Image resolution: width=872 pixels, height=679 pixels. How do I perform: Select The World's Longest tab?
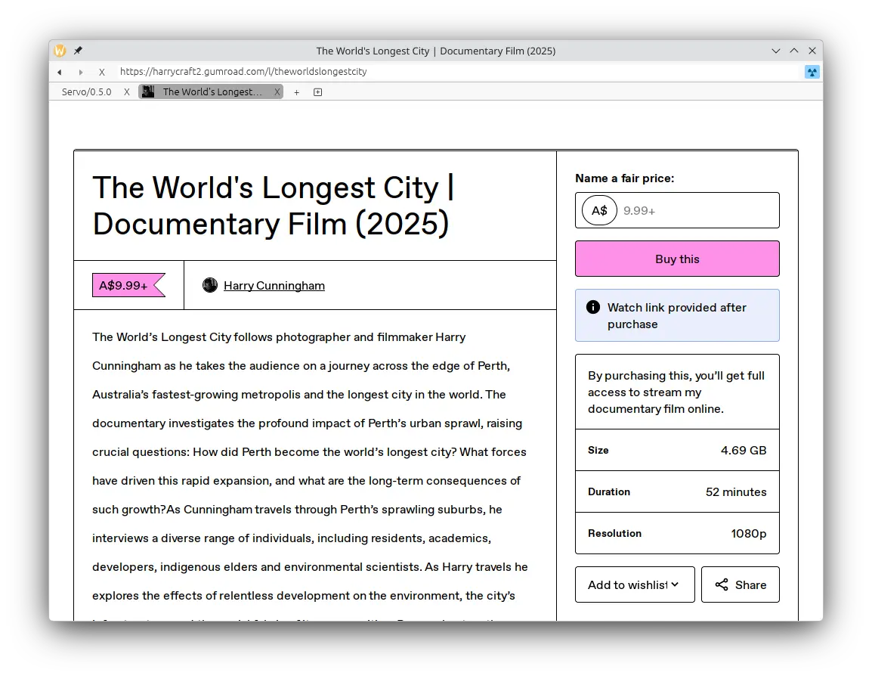[212, 91]
